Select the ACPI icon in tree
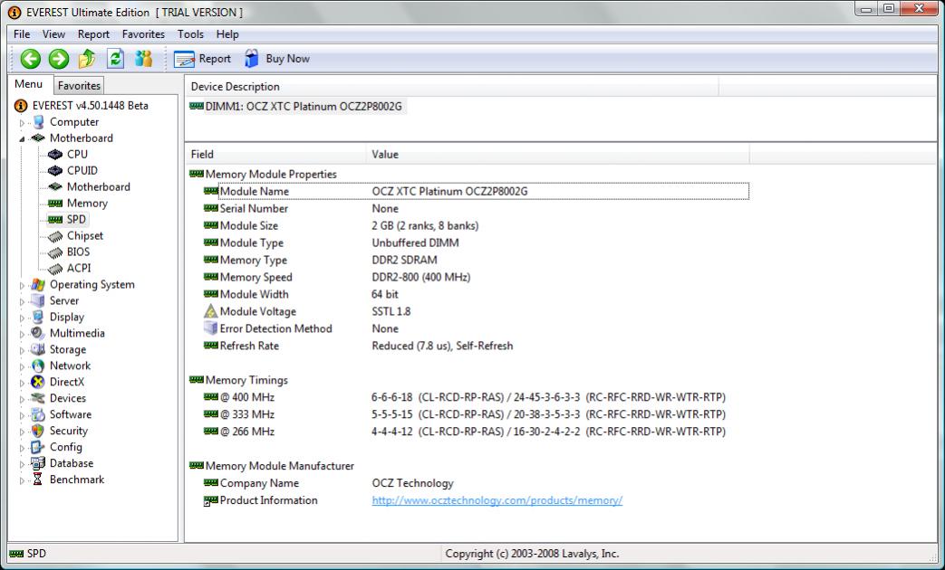The height and width of the screenshot is (570, 945). tap(55, 269)
